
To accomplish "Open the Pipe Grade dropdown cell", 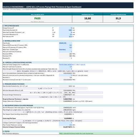I will click(x=65, y=43).
